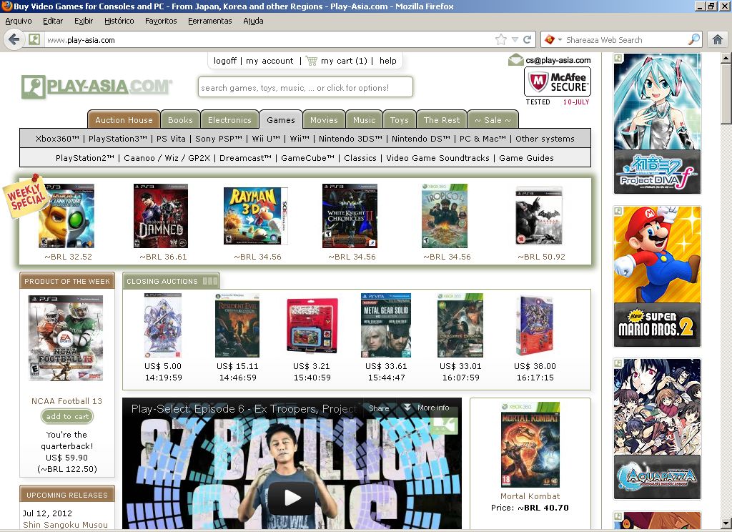
Task: Play the Play-Select Episode 6 video
Action: point(292,497)
